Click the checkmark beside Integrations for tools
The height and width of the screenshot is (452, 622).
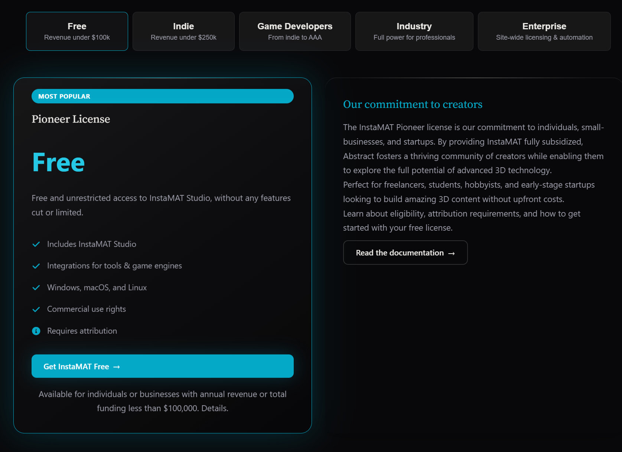click(36, 266)
